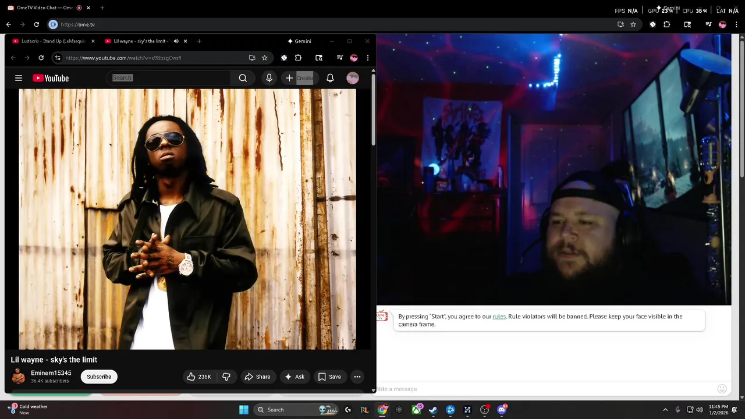Open extensions menu in OmeTV window
Image resolution: width=745 pixels, height=419 pixels.
[667, 24]
